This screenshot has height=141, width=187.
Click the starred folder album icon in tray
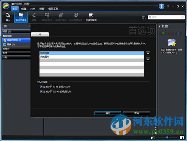coord(172,42)
